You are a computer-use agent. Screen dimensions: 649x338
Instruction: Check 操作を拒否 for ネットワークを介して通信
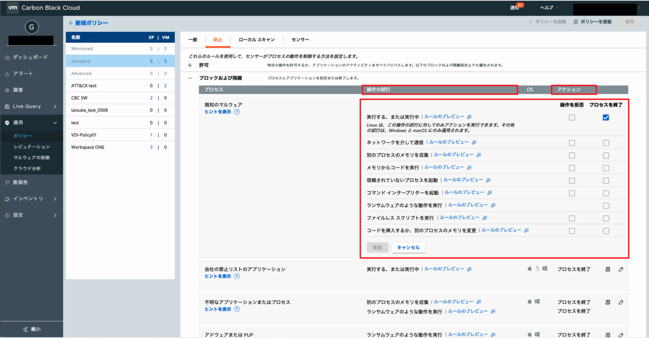(x=572, y=143)
